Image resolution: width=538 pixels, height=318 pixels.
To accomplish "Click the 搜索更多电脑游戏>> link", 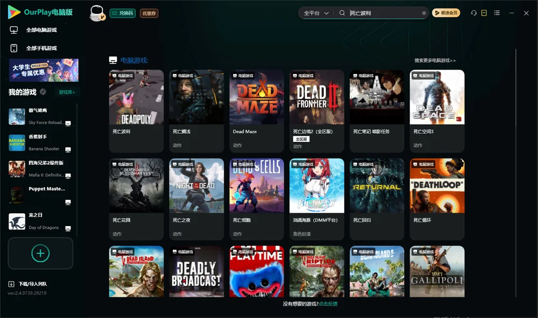I will tap(435, 60).
